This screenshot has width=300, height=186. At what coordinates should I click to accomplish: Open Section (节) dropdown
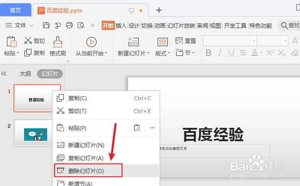point(185,53)
